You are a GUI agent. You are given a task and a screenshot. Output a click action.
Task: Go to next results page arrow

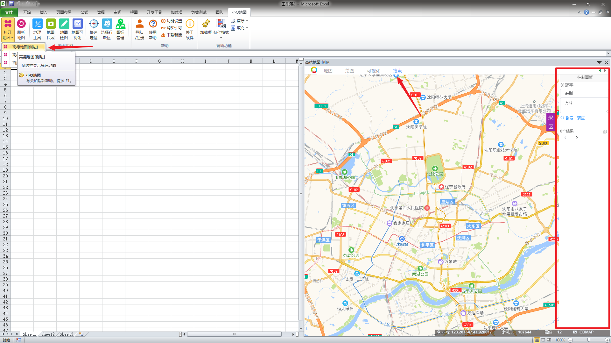click(x=577, y=138)
